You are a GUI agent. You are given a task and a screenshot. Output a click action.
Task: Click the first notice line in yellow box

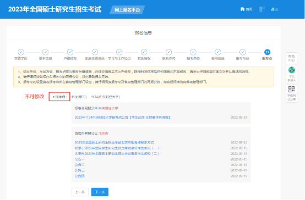point(134,71)
